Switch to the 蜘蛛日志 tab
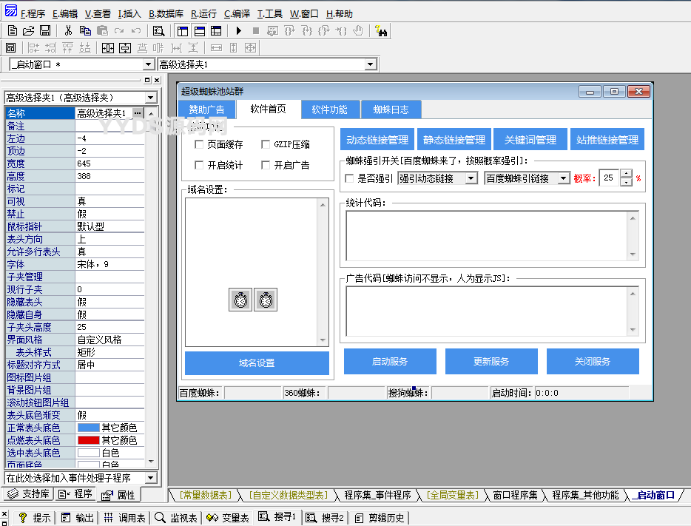 (391, 109)
